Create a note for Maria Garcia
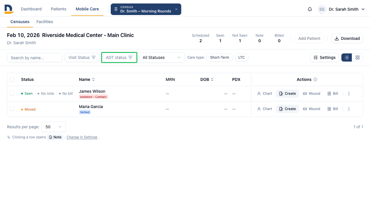The image size is (370, 208). pos(287,109)
